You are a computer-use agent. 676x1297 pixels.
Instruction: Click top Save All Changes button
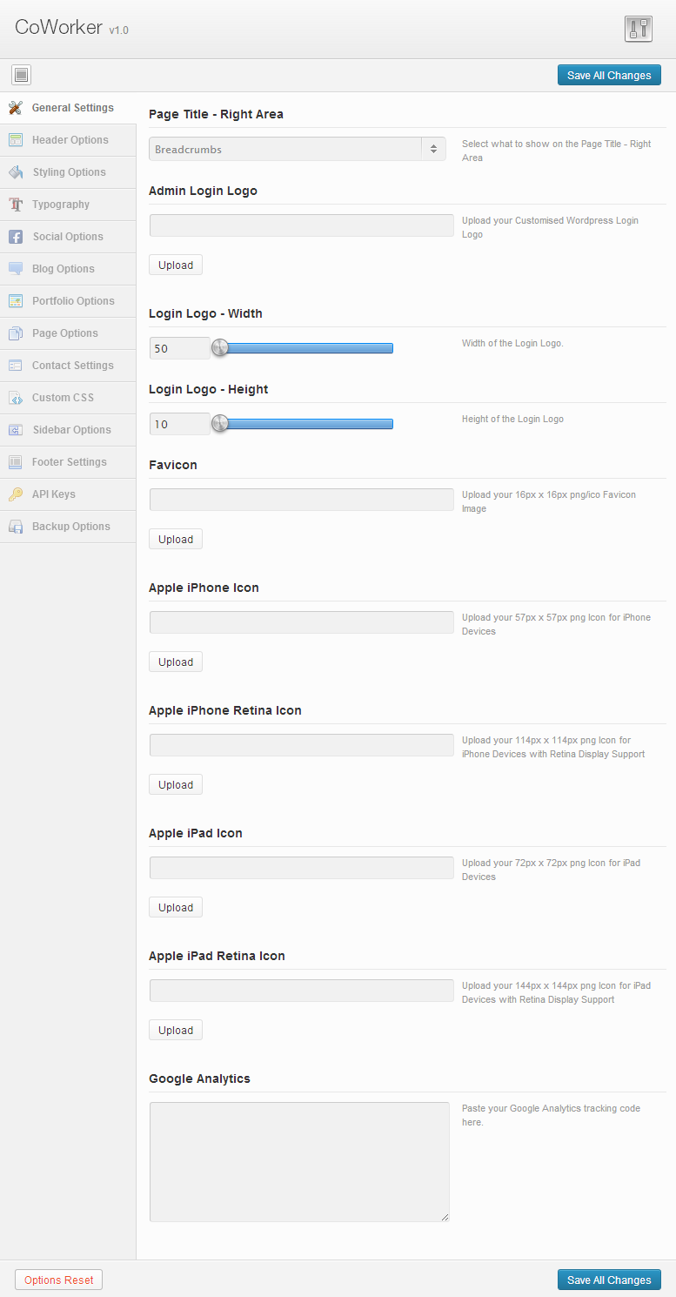point(609,75)
